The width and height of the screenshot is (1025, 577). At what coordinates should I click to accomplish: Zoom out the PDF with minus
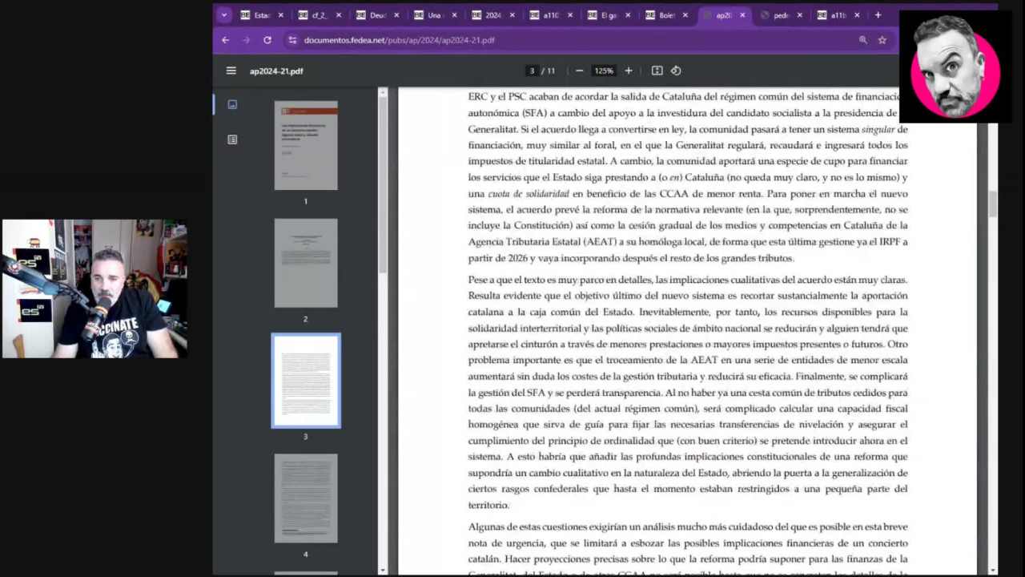(579, 71)
